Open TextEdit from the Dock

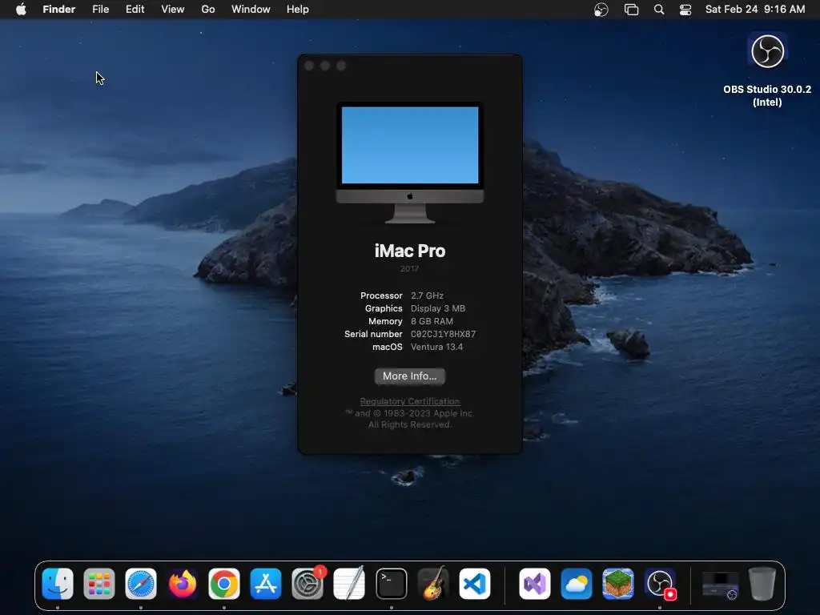tap(349, 584)
